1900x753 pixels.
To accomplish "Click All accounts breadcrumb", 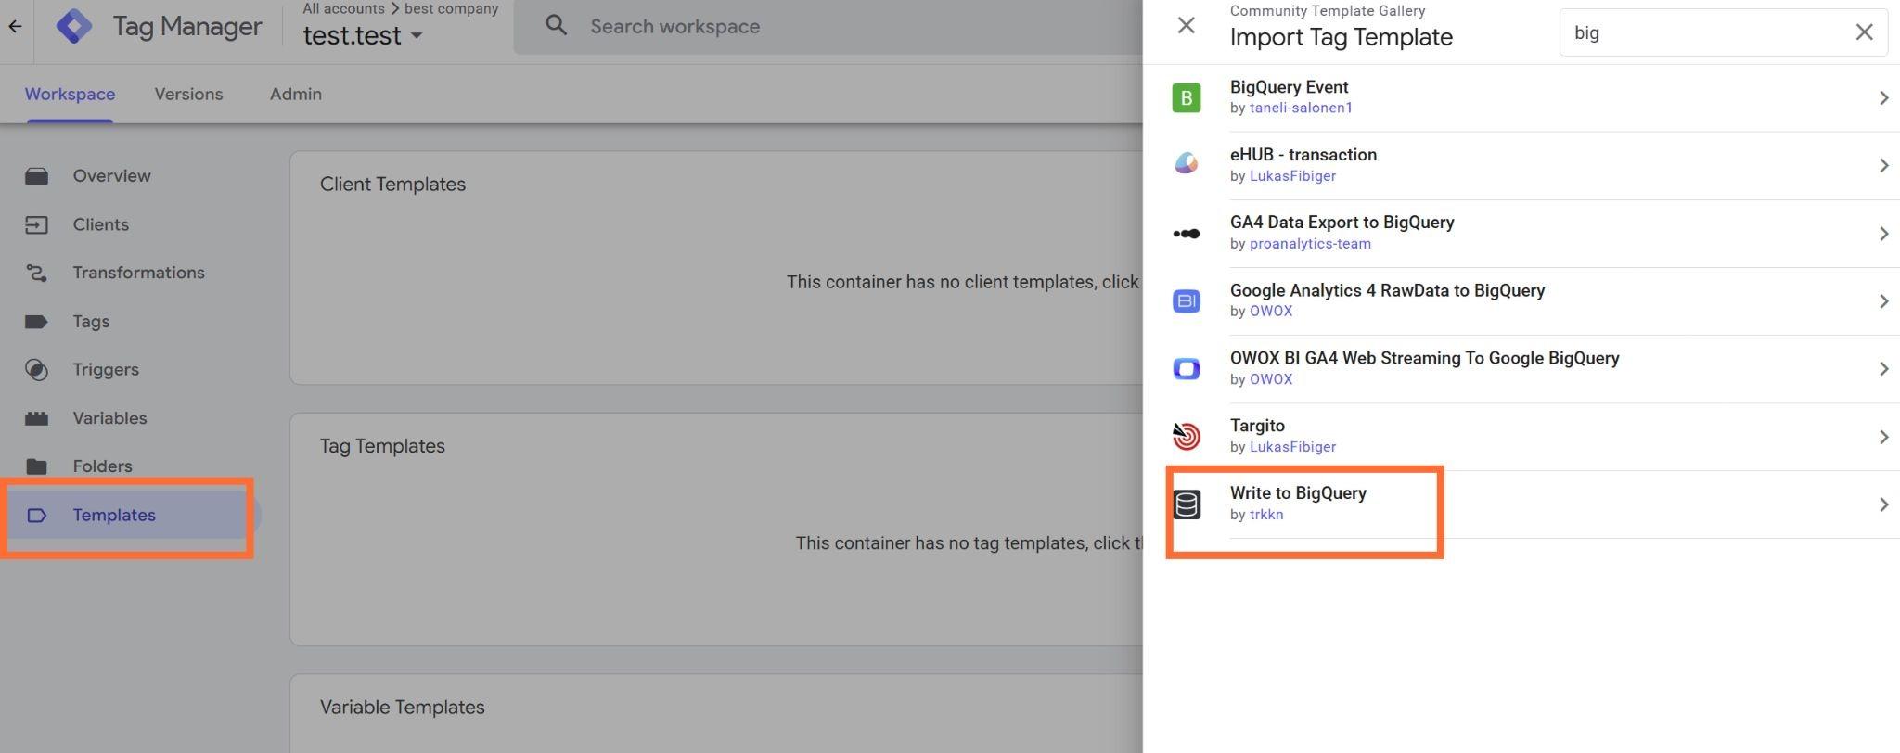I will 343,8.
